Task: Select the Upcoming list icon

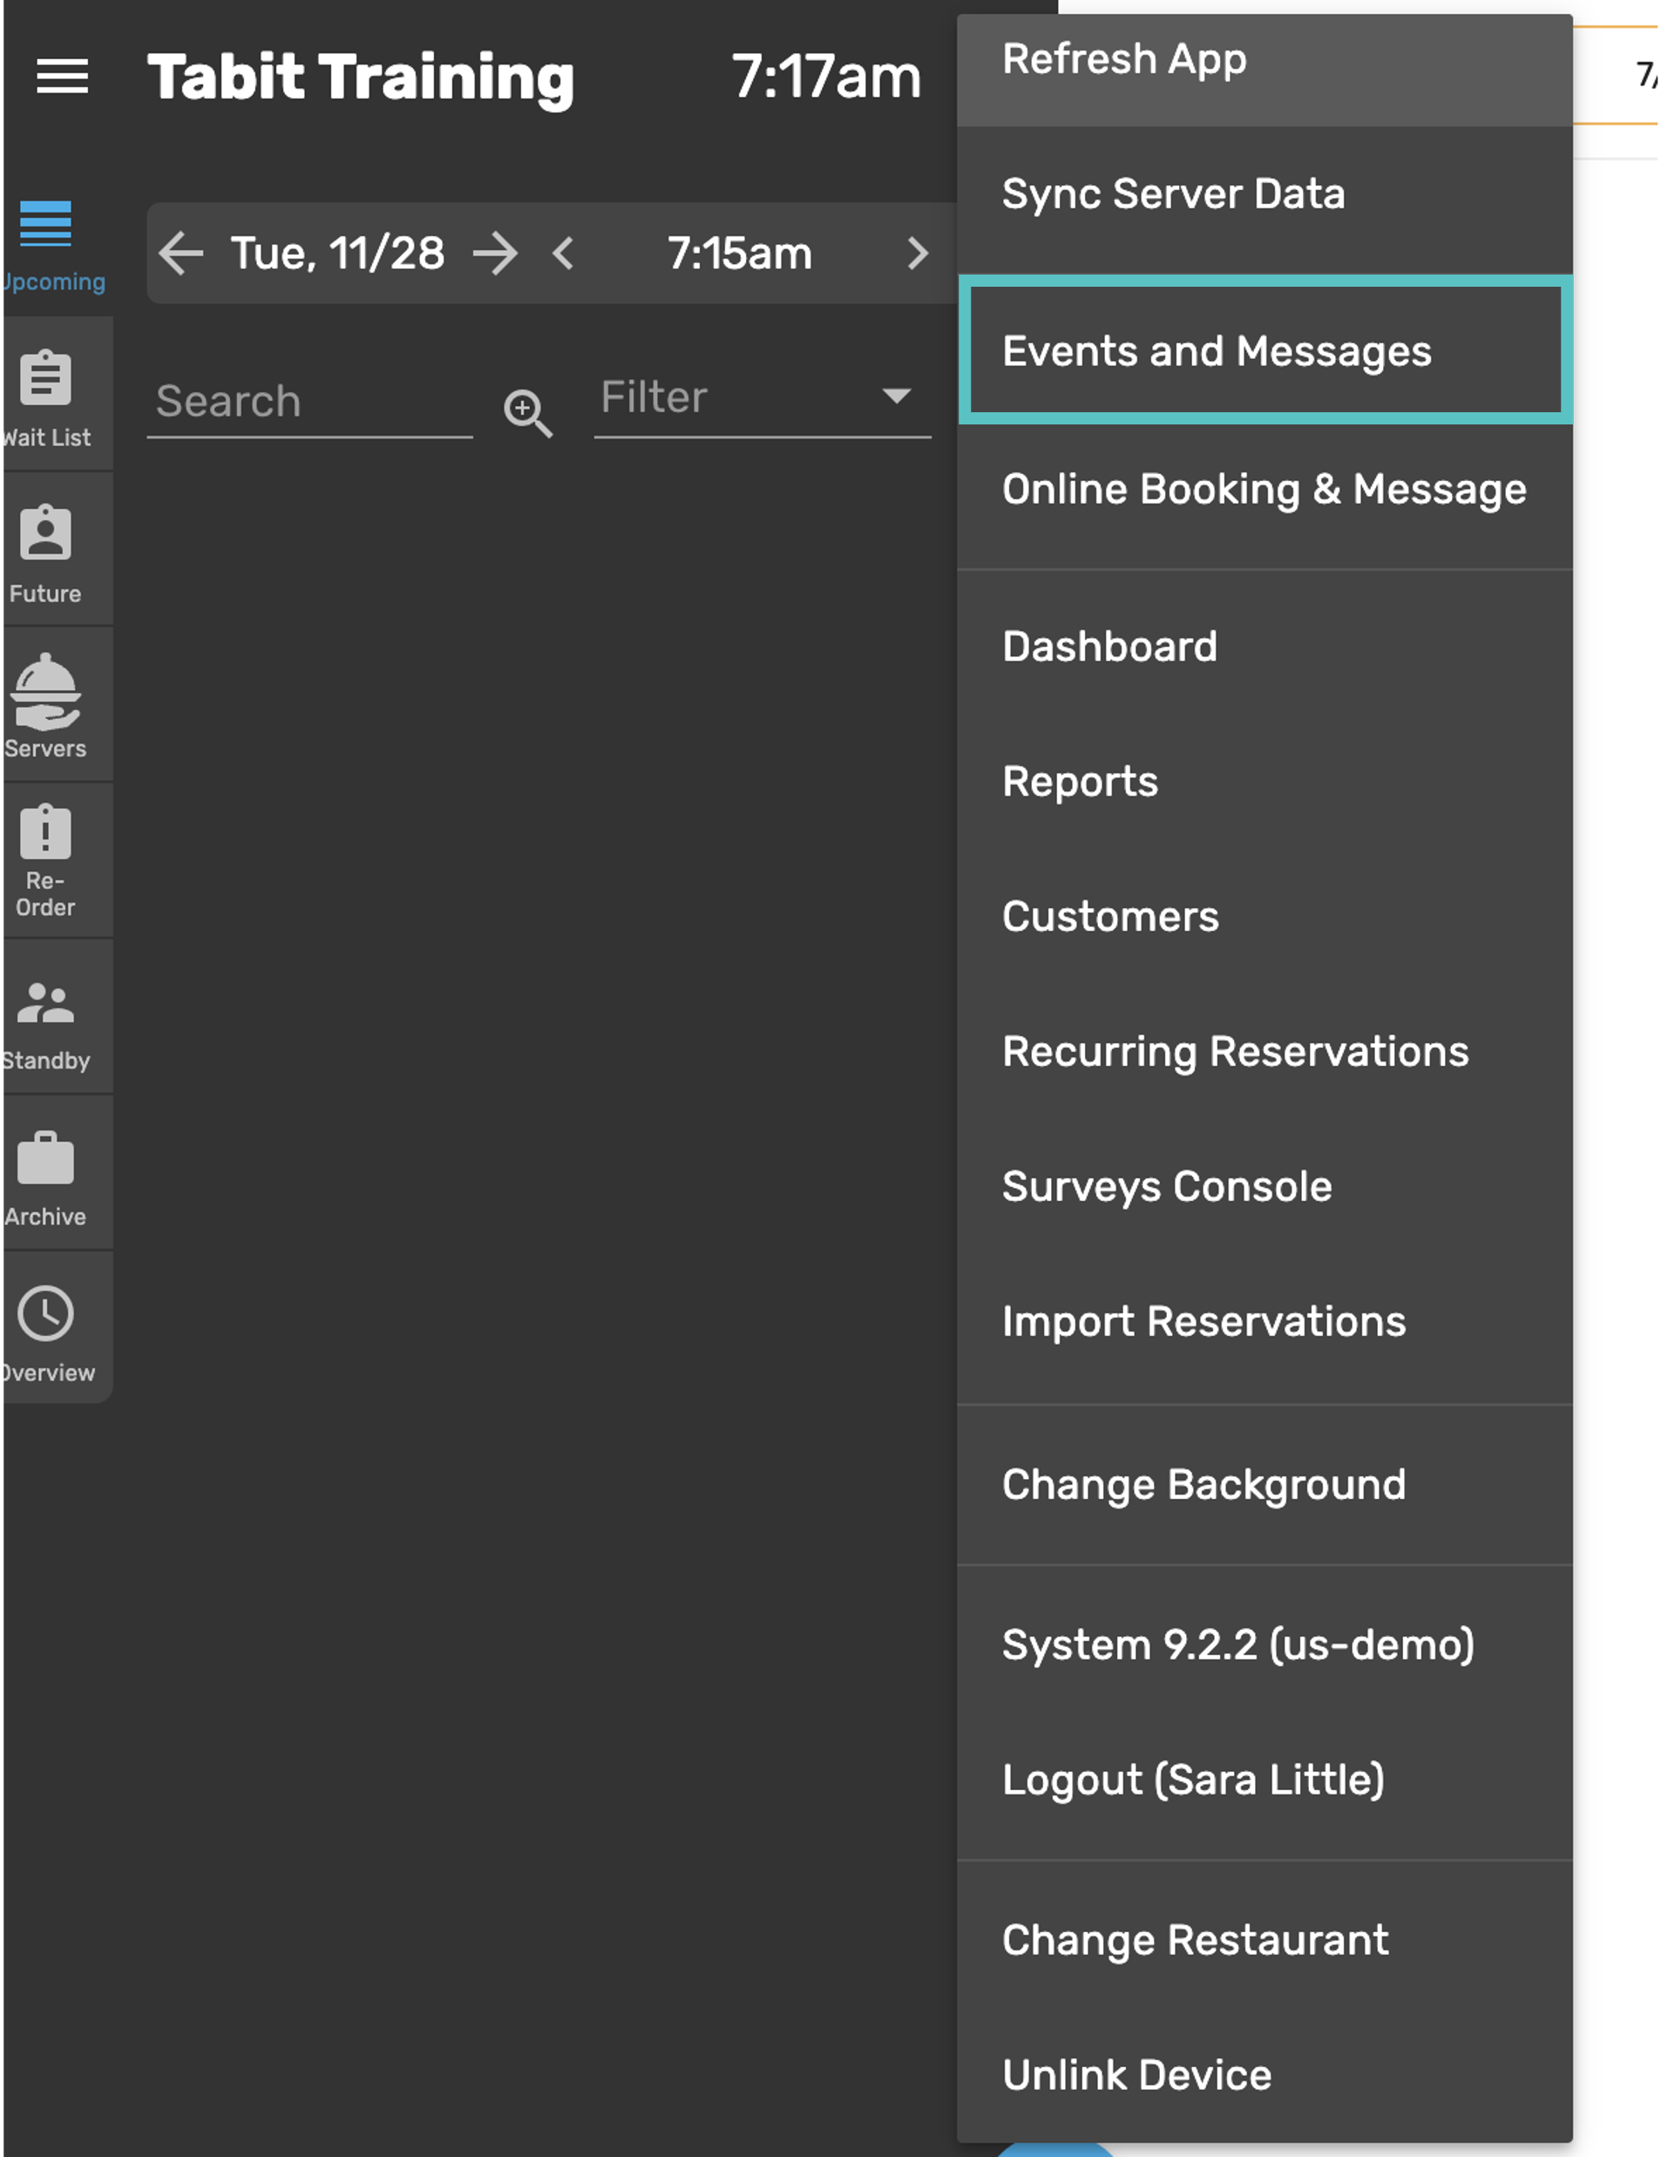Action: click(45, 225)
